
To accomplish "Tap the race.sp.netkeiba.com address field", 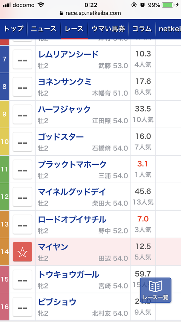I will (90, 13).
